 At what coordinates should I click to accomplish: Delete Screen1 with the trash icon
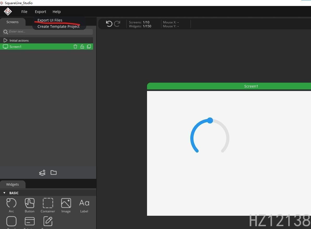click(x=75, y=47)
